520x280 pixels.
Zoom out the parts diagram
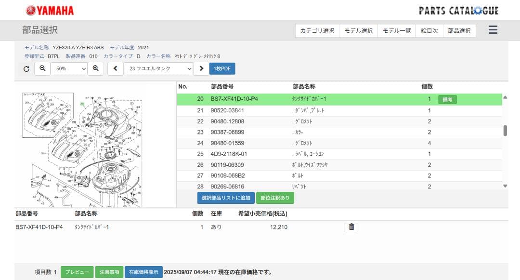pos(42,69)
